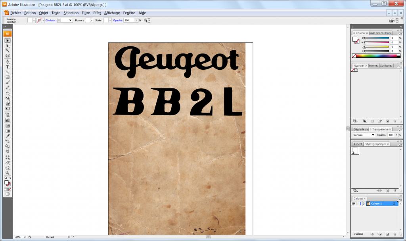Image resolution: width=406 pixels, height=241 pixels.
Task: Choose the Magic Wand tool
Action: (8, 50)
